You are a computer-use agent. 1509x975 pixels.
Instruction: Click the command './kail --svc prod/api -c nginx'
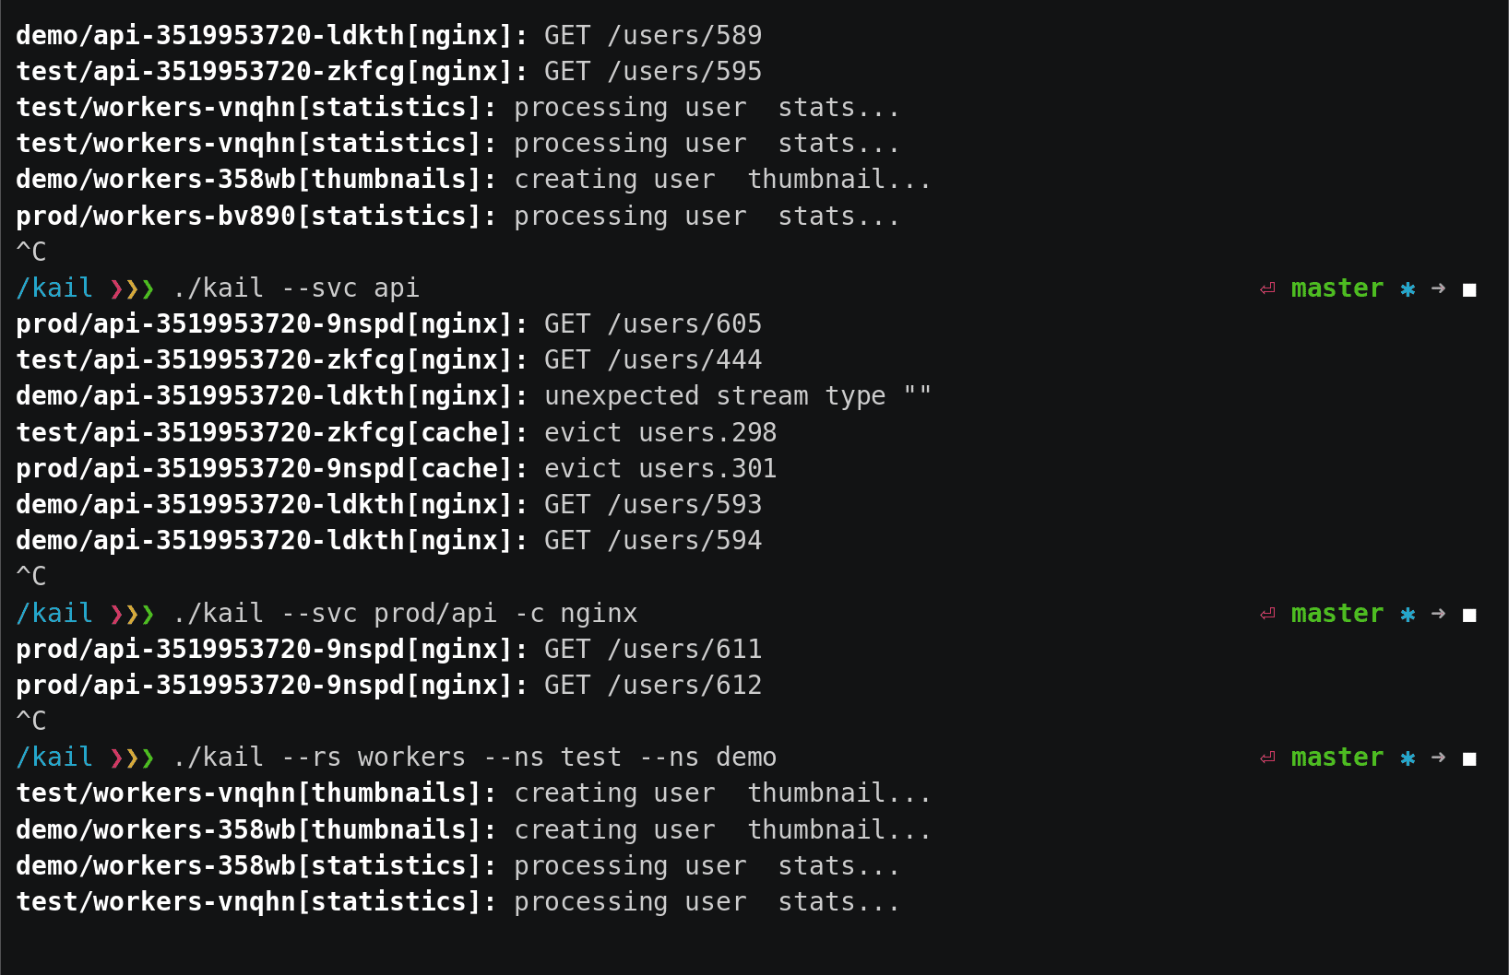405,614
